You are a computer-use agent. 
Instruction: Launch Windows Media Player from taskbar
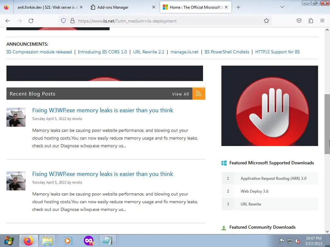68,241
